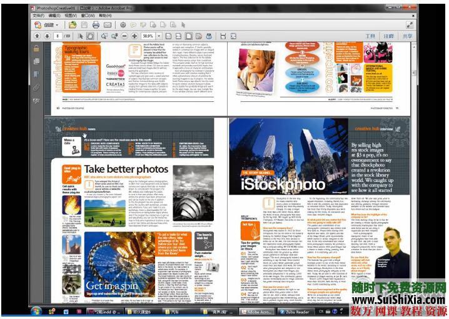Open the attachments paperclip panel
The image size is (449, 319).
(36, 87)
